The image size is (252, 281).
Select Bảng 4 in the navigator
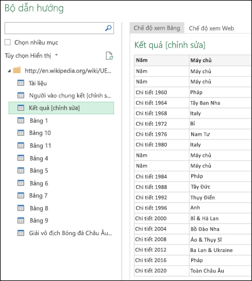[39, 158]
